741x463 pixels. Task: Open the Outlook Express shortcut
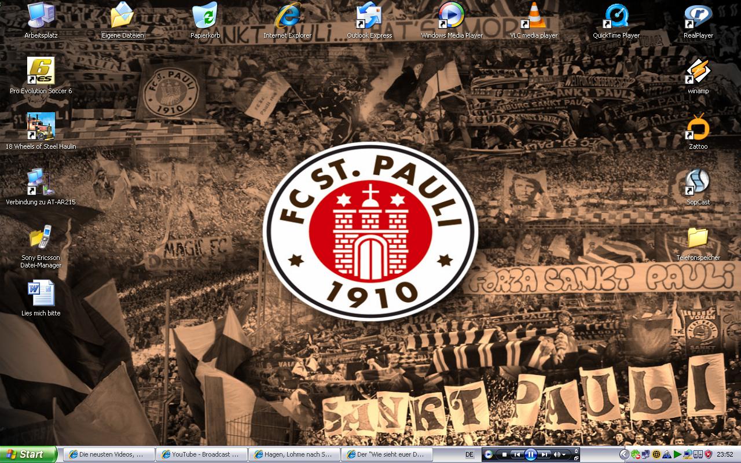[x=369, y=20]
